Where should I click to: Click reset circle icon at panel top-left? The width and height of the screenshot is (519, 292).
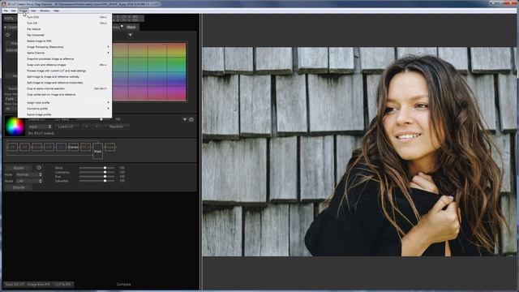pyautogui.click(x=7, y=35)
